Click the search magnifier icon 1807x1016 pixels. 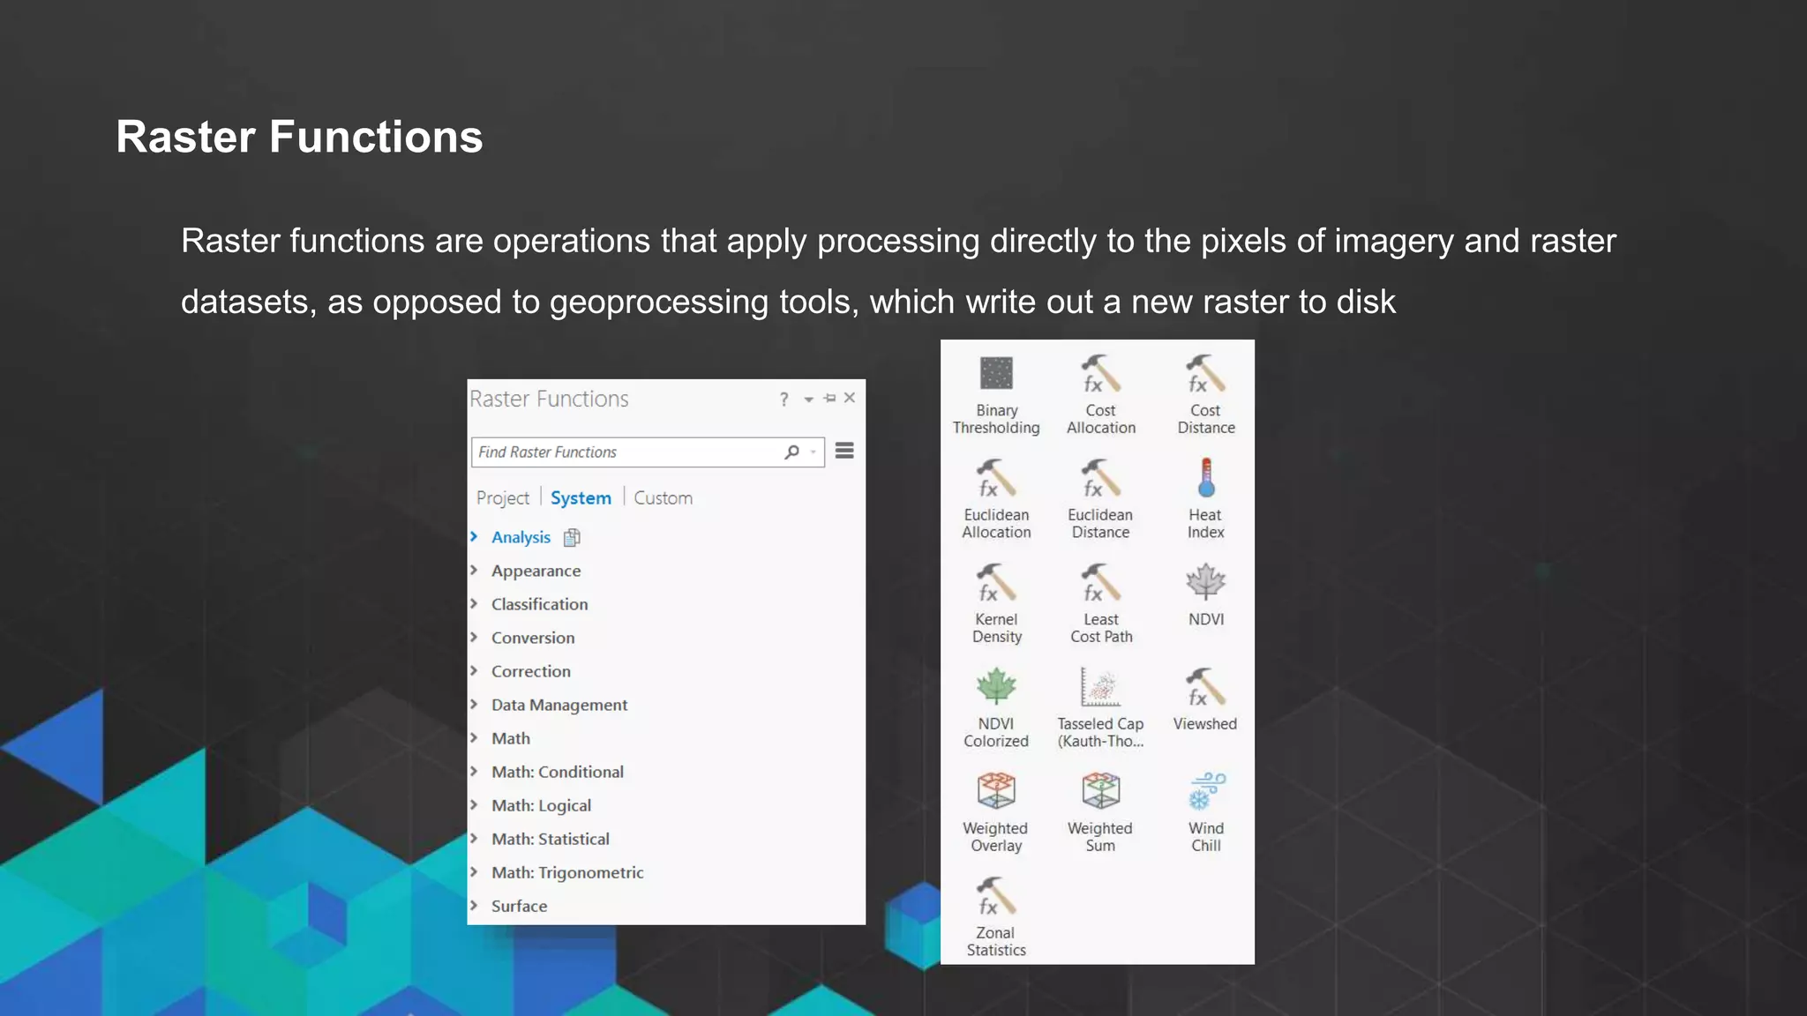click(792, 452)
